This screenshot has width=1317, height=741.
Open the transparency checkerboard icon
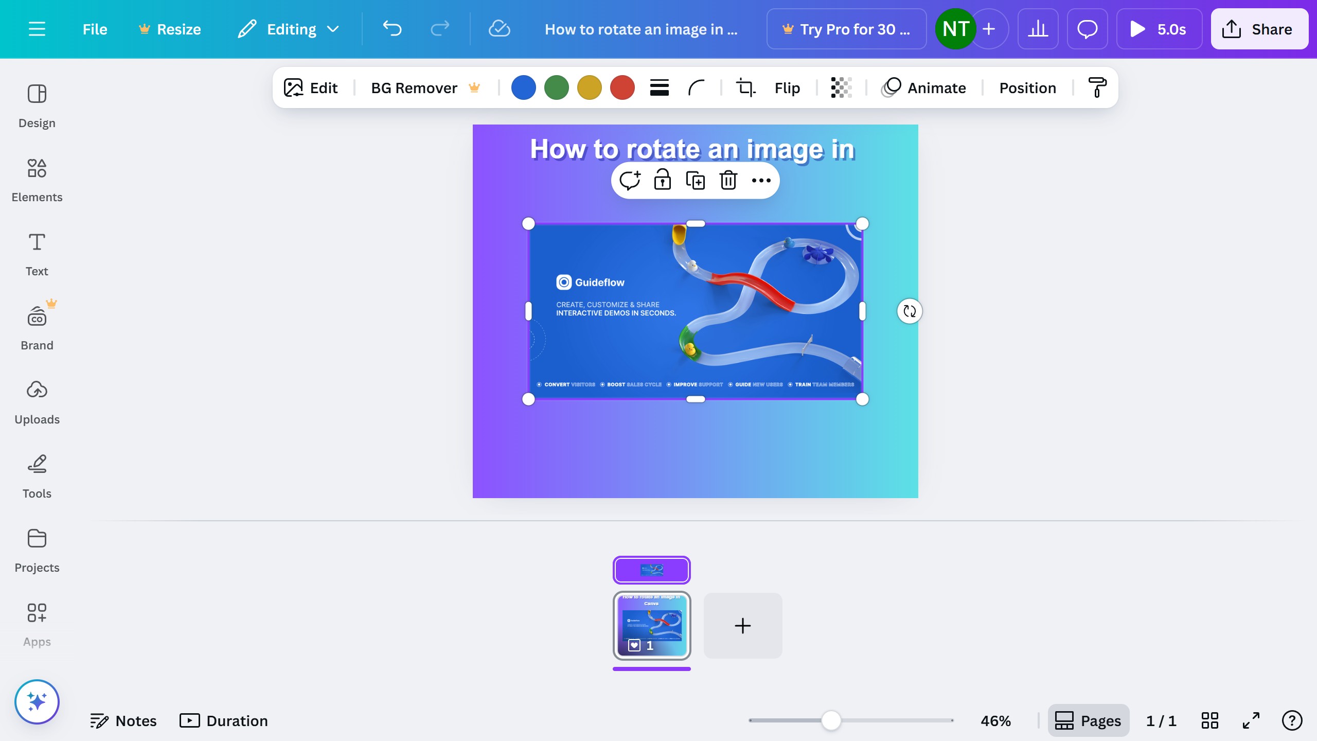841,87
